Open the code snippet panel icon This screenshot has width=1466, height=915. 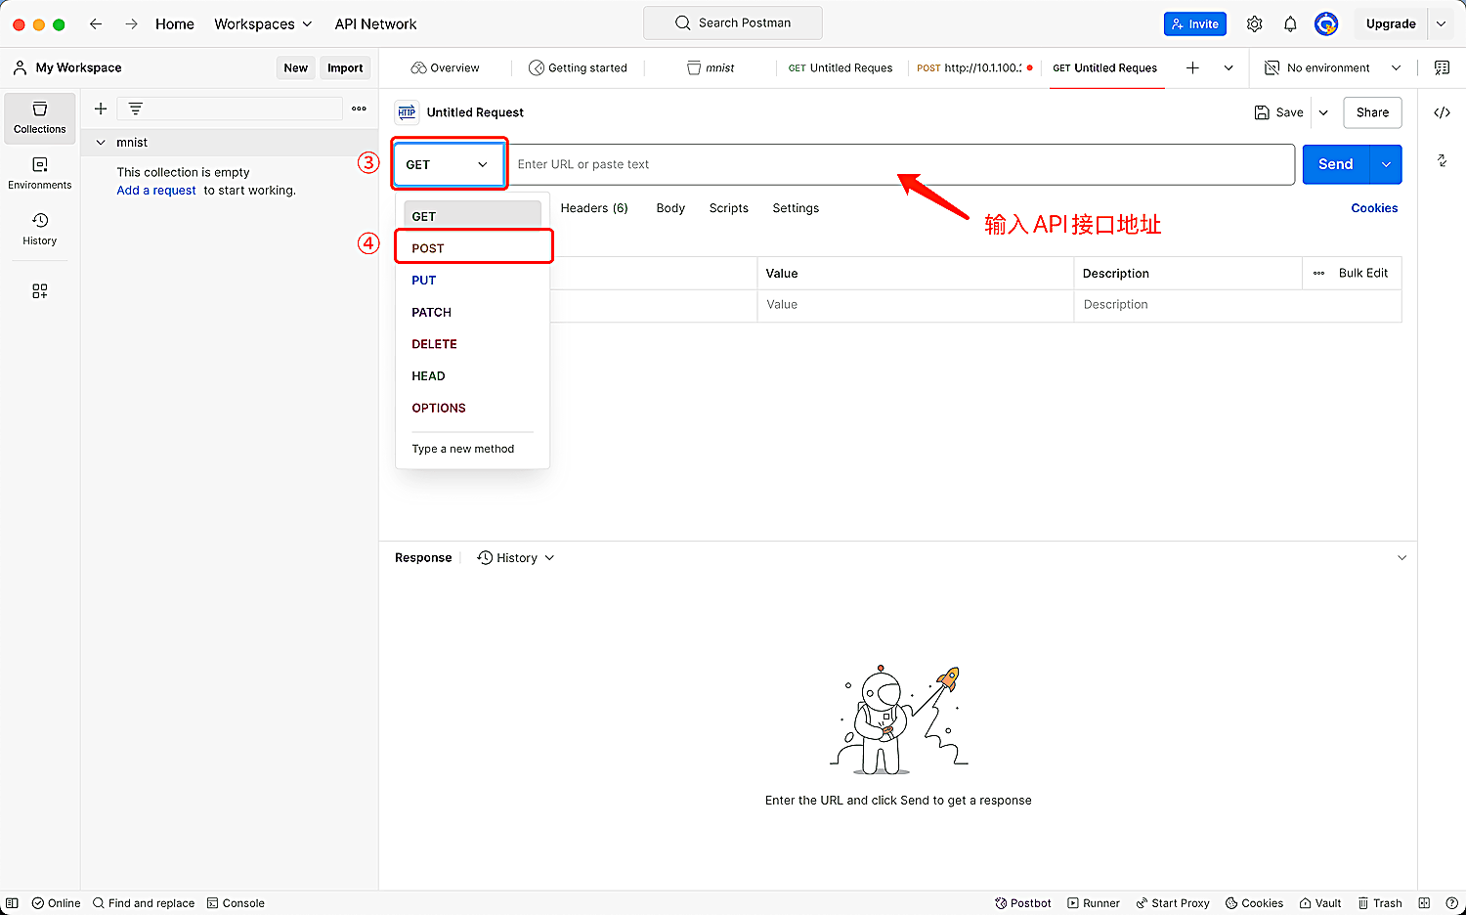[x=1442, y=112]
